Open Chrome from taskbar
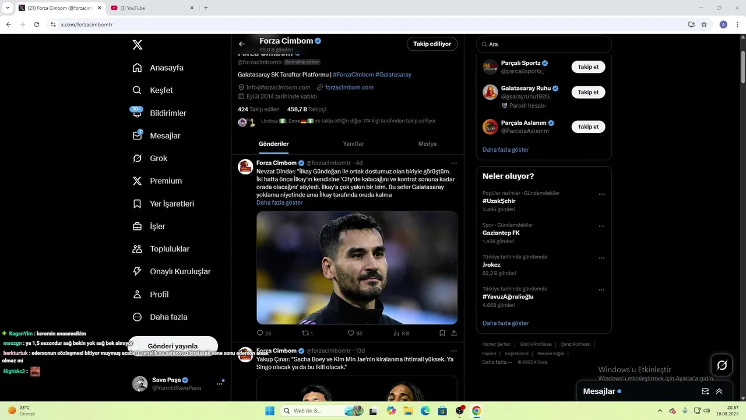Image resolution: width=746 pixels, height=420 pixels. point(476,411)
